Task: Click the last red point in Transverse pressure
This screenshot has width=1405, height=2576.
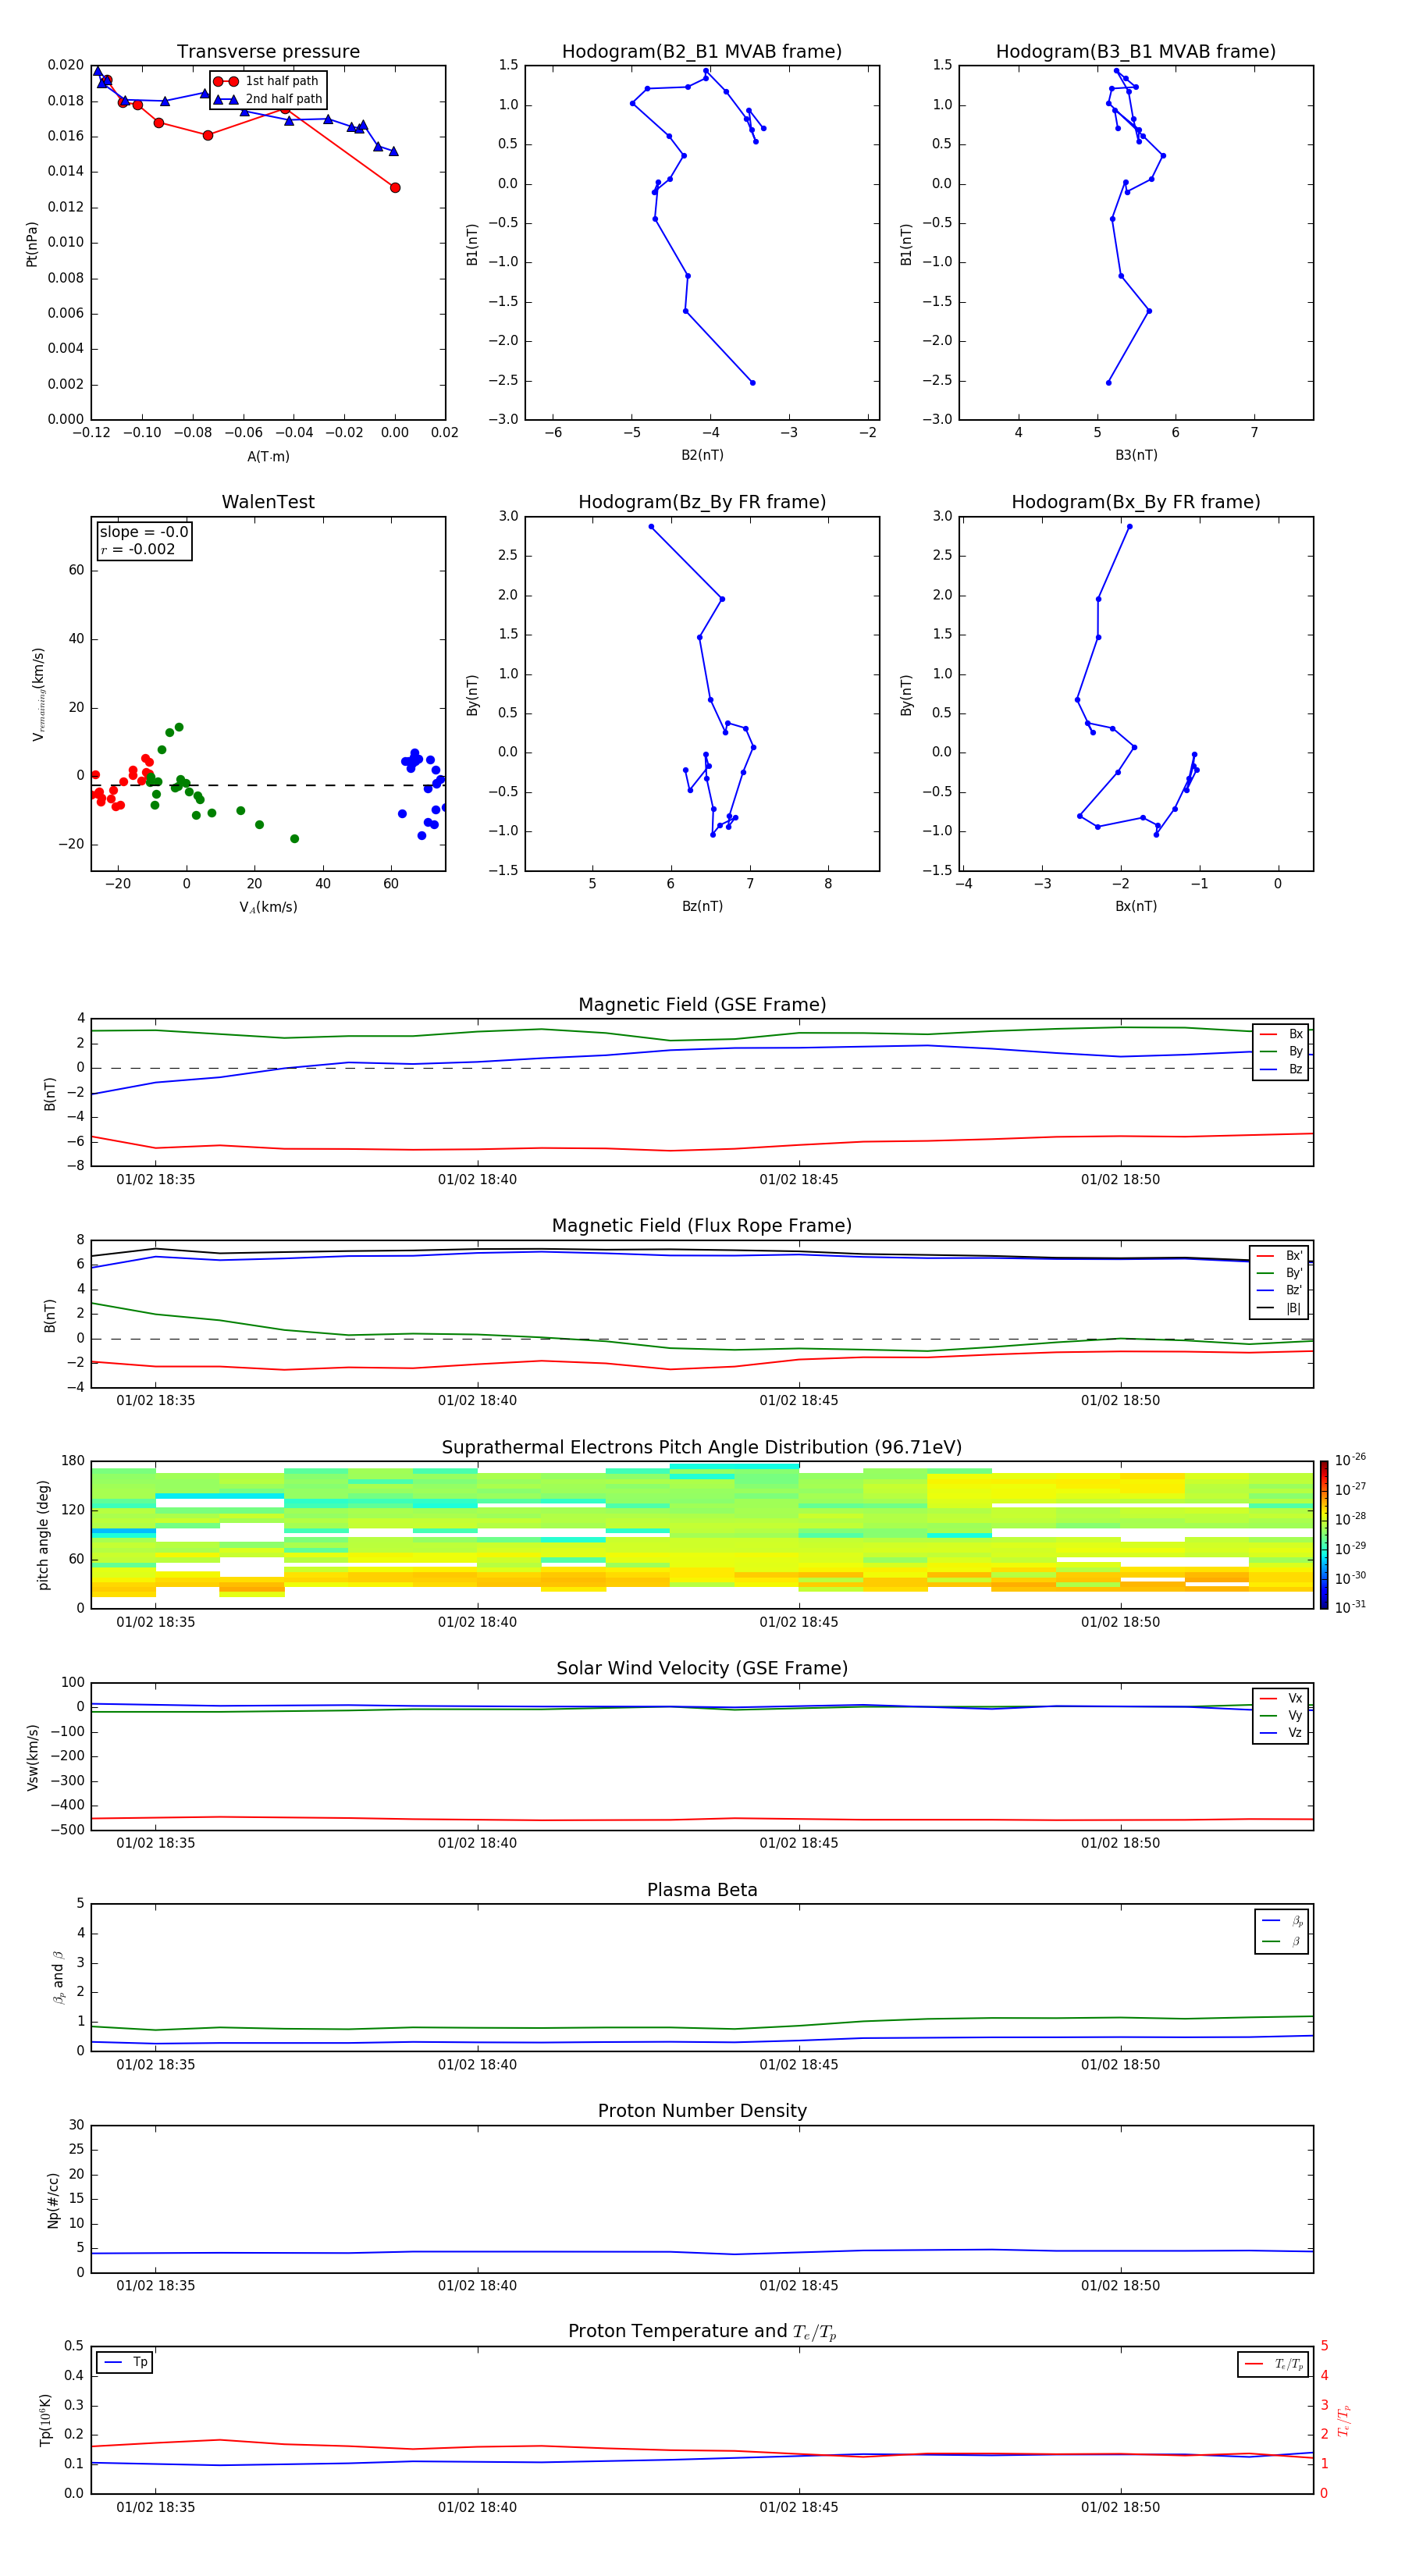Action: tap(395, 188)
